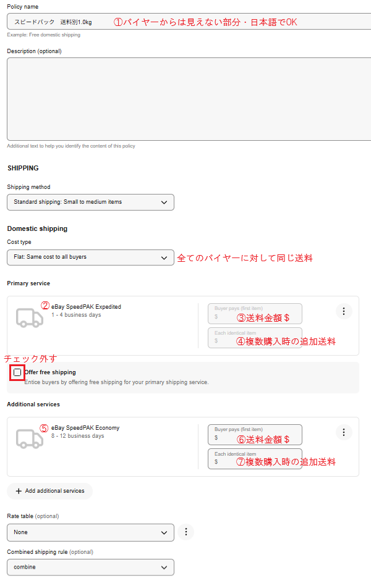Expand the Rate table dropdown
371x586 pixels.
[x=90, y=532]
